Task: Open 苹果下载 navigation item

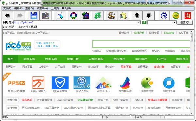Action: (73, 59)
